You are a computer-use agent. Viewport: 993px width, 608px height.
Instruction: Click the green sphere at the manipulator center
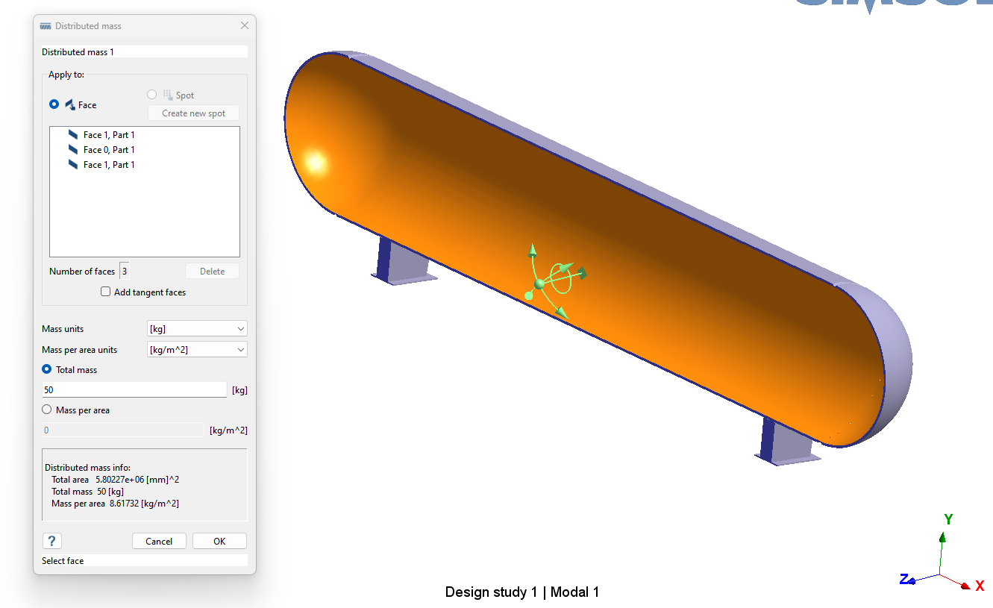pos(539,284)
